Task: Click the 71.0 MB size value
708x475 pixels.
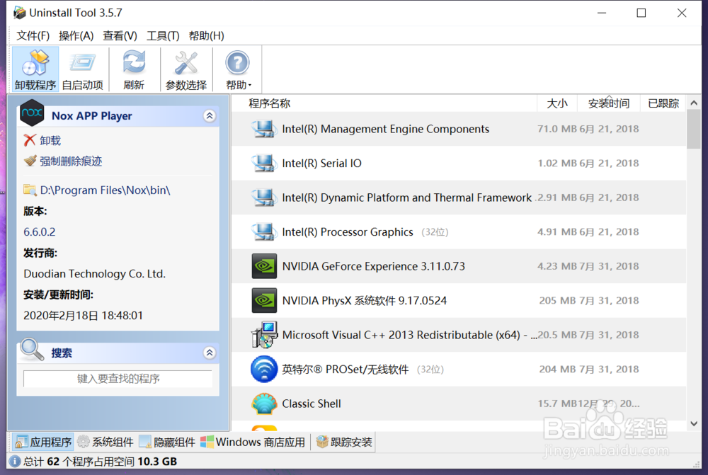Action: click(557, 129)
